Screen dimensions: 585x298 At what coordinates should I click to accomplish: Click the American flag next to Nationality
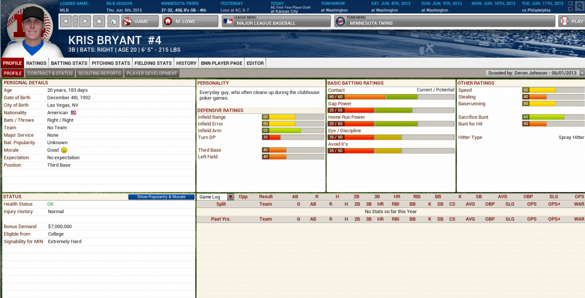coord(73,113)
